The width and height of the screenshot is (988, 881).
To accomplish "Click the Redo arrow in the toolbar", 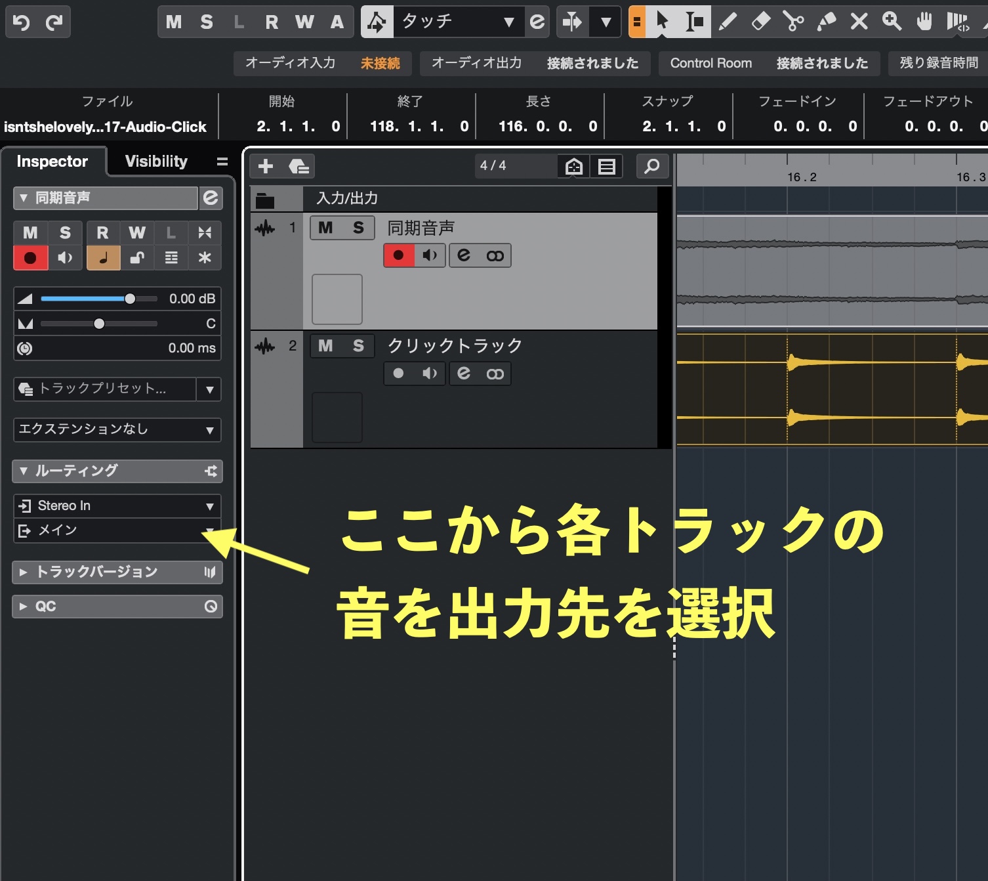I will click(54, 22).
